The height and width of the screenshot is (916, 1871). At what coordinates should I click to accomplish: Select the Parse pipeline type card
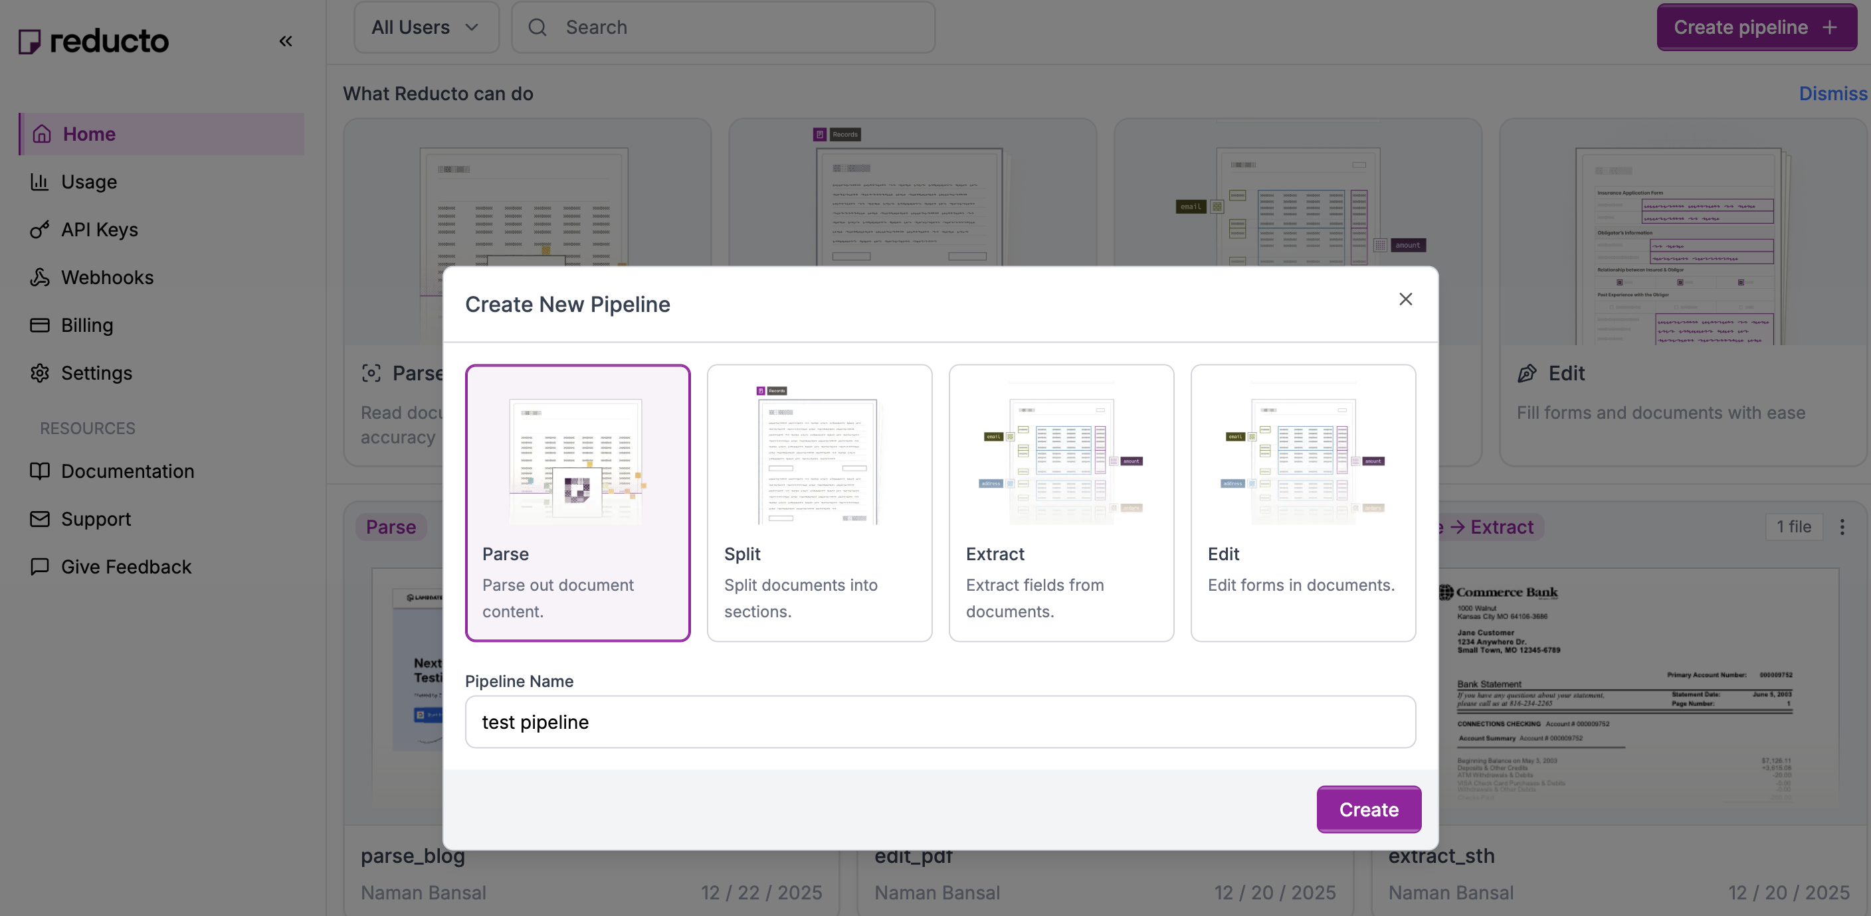[x=577, y=502]
